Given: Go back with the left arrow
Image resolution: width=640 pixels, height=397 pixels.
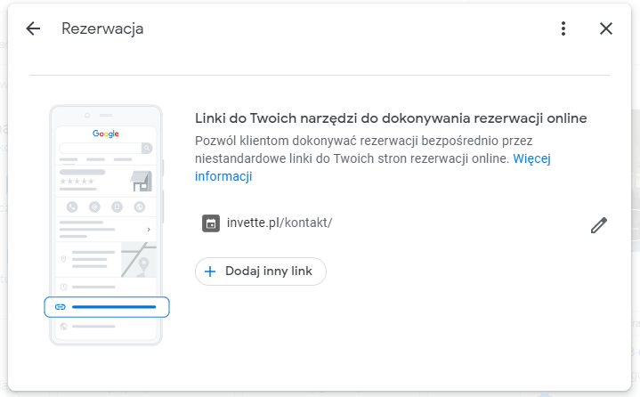Looking at the screenshot, I should point(33,28).
